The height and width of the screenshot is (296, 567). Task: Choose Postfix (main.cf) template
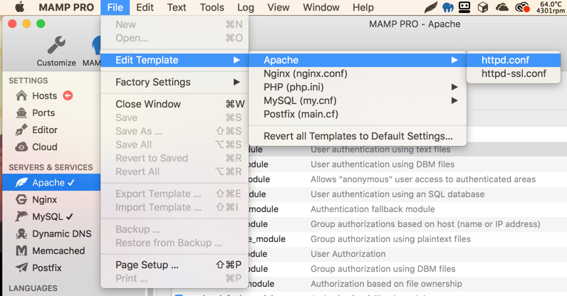click(358, 115)
